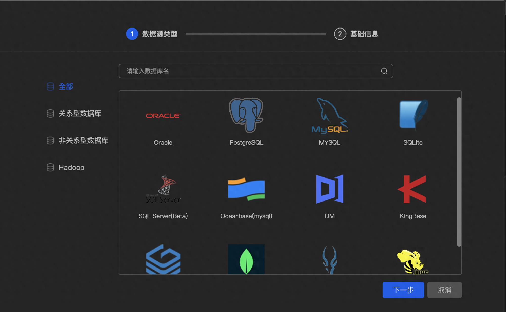Click the KingBase text label
This screenshot has height=312, width=506.
coord(413,216)
